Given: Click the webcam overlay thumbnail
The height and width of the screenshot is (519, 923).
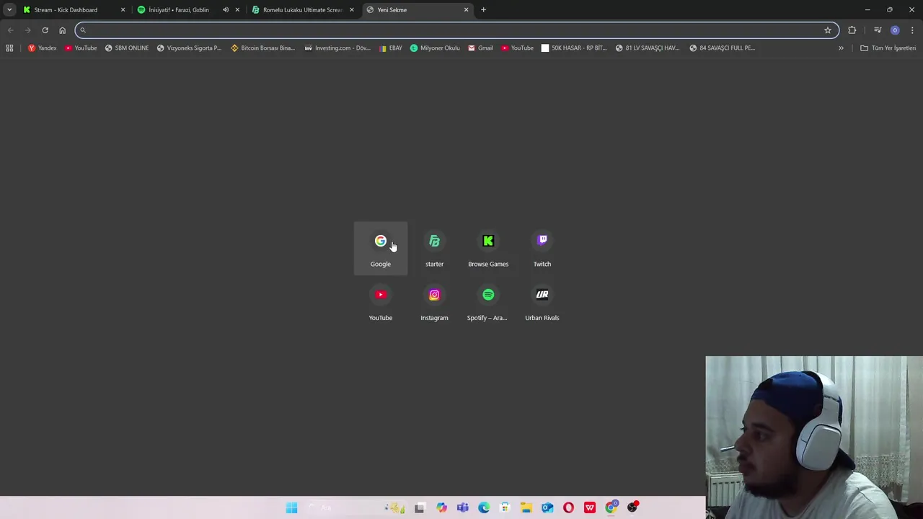Looking at the screenshot, I should 814,437.
